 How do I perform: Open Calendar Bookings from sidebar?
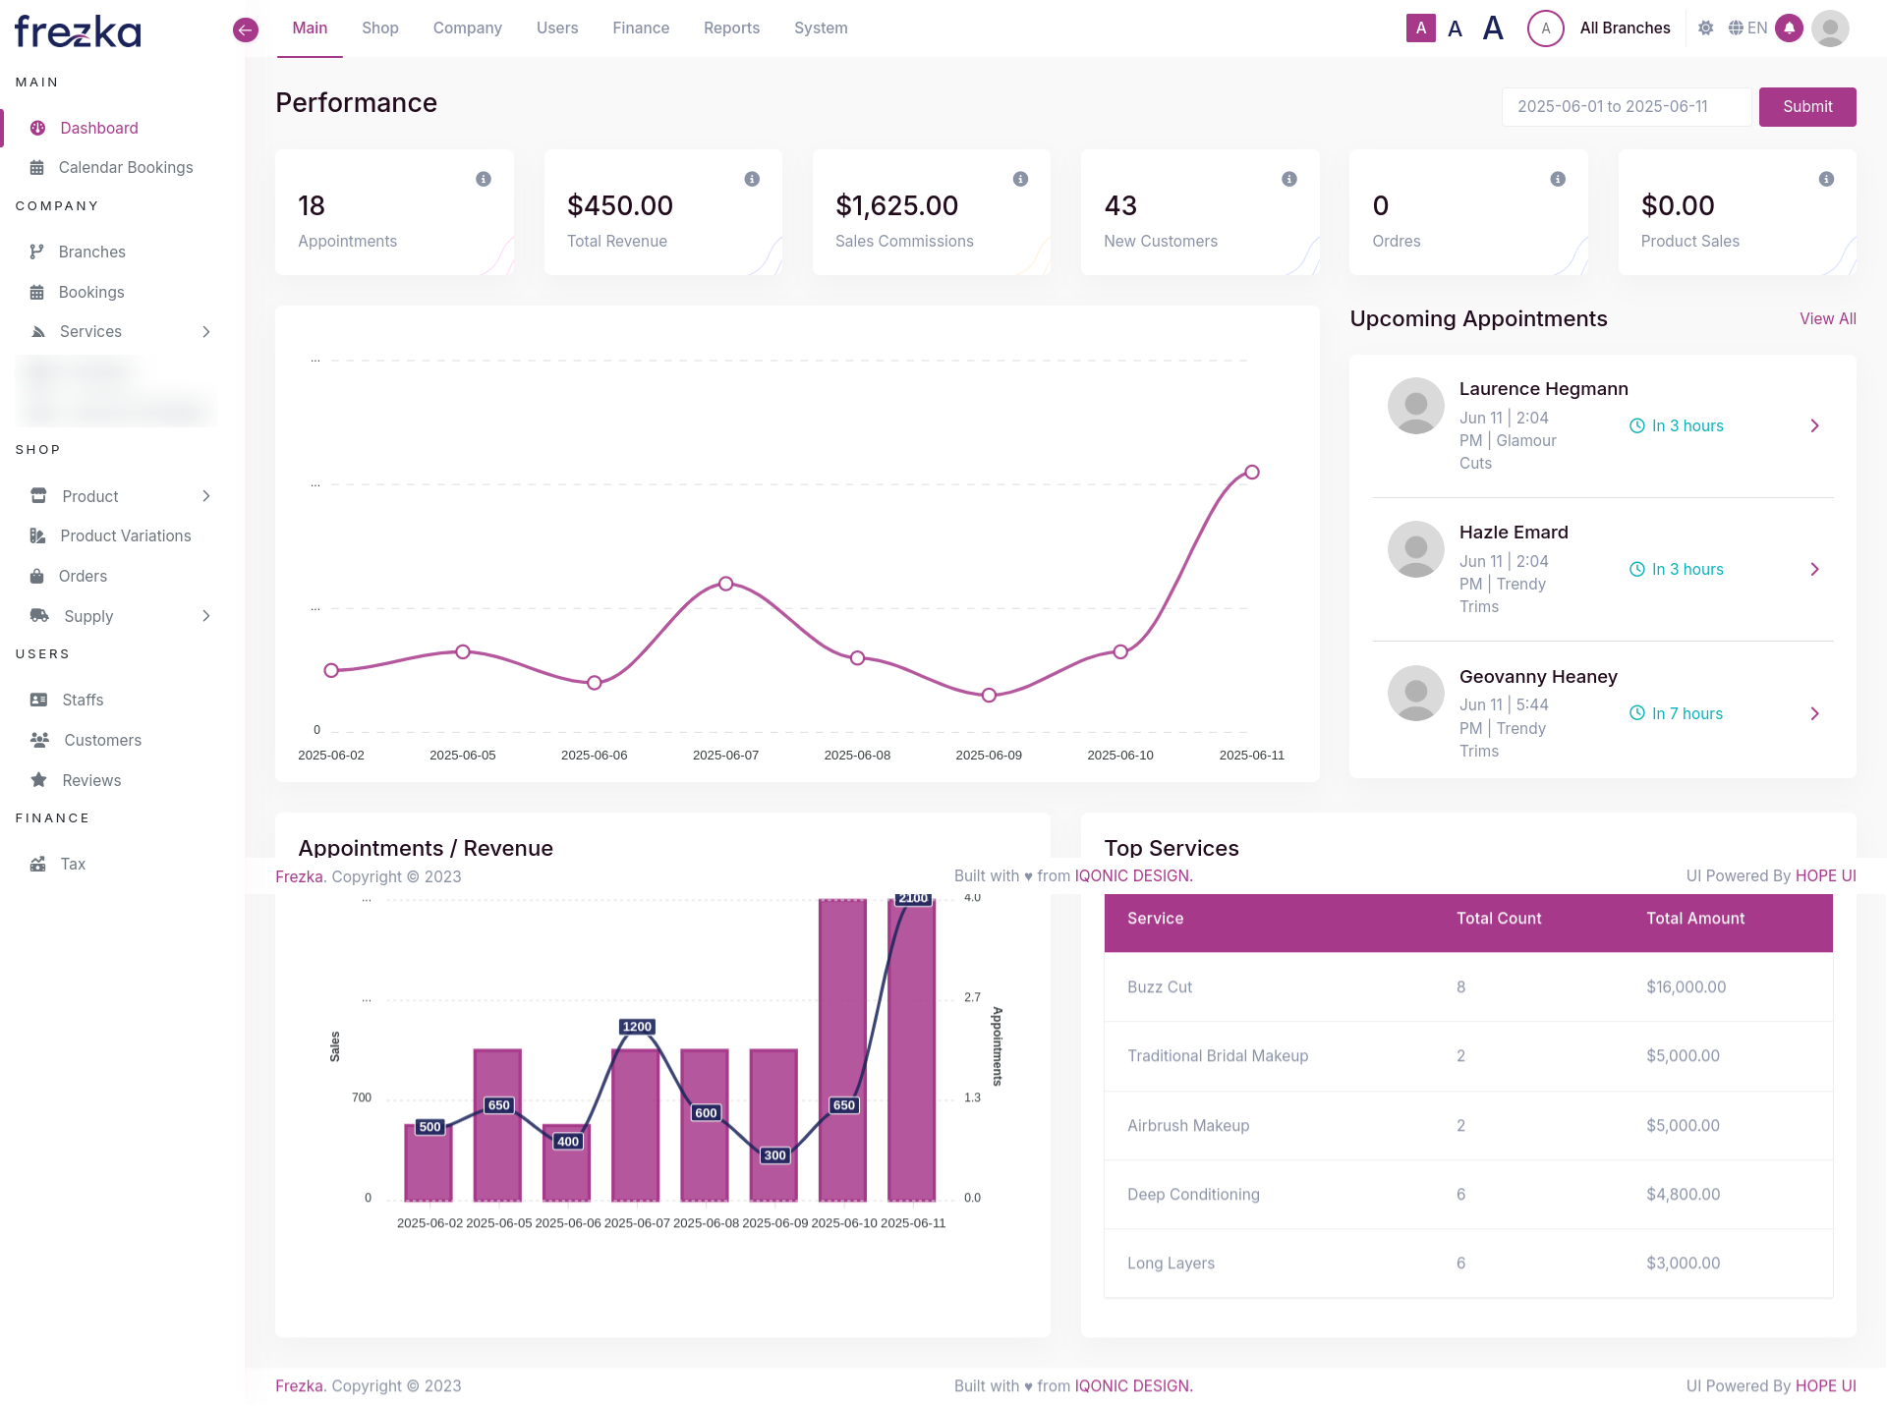pyautogui.click(x=125, y=167)
